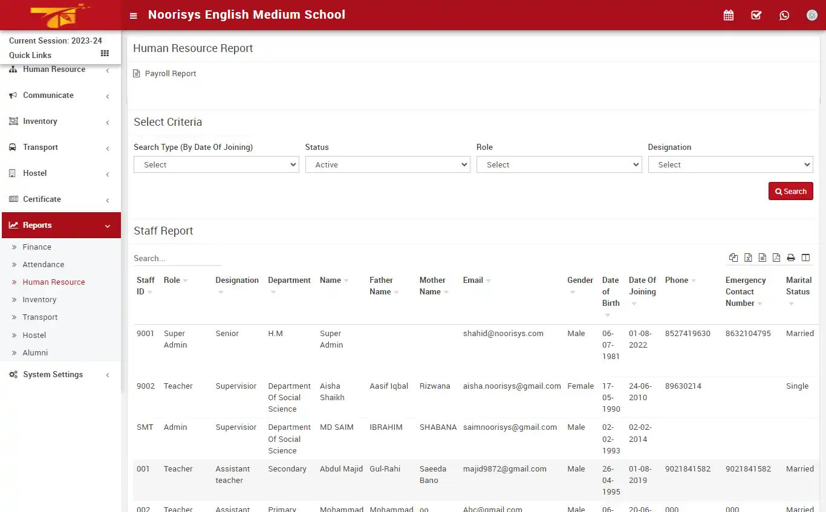Open the Designation dropdown
The width and height of the screenshot is (826, 512).
[x=730, y=164]
